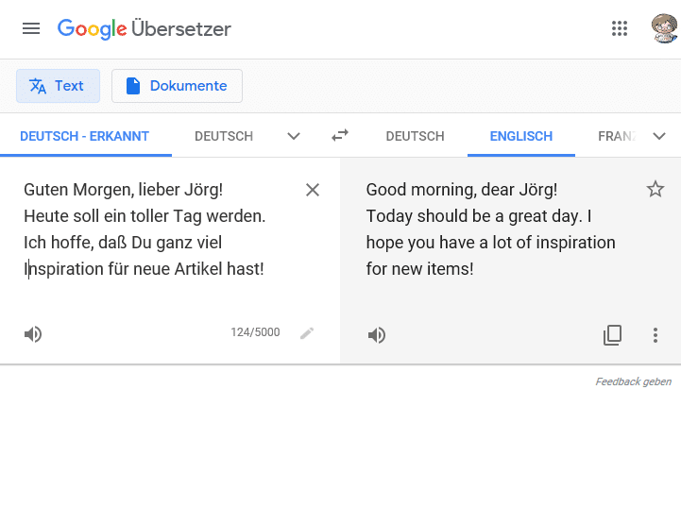Select ENGLISCH as target language

tap(521, 136)
